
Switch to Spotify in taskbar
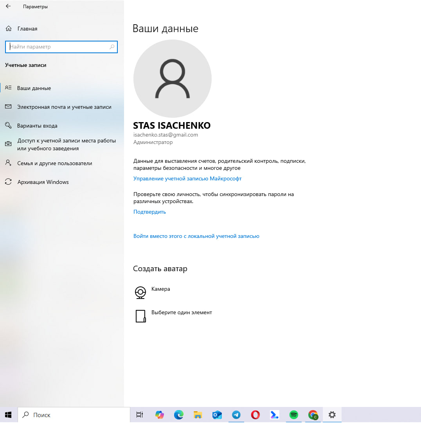pyautogui.click(x=294, y=415)
